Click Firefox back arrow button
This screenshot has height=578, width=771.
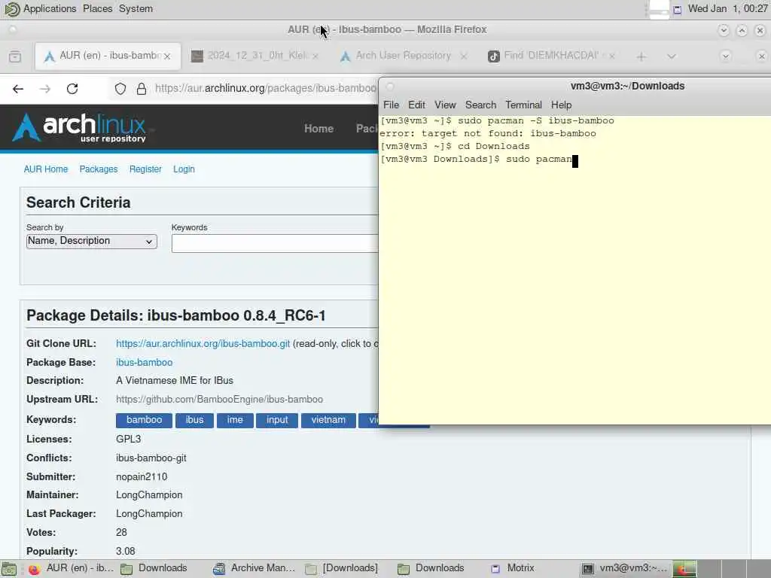(x=18, y=89)
